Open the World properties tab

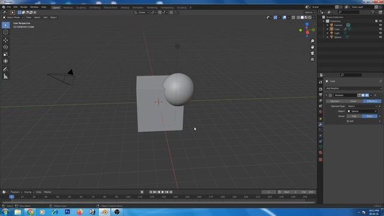pyautogui.click(x=320, y=112)
